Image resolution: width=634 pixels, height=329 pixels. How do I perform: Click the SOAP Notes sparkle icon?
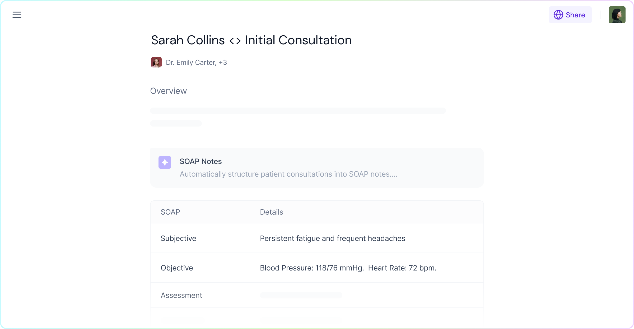coord(165,162)
